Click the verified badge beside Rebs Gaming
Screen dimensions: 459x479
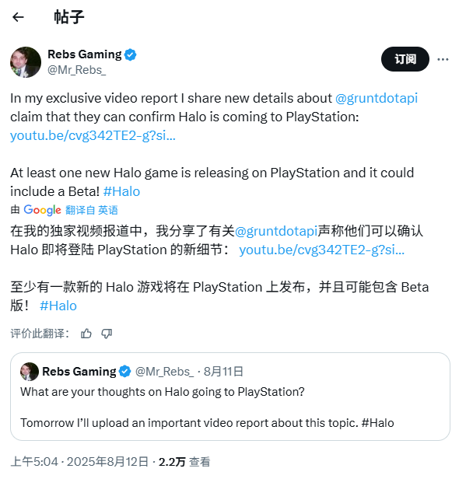(x=130, y=54)
